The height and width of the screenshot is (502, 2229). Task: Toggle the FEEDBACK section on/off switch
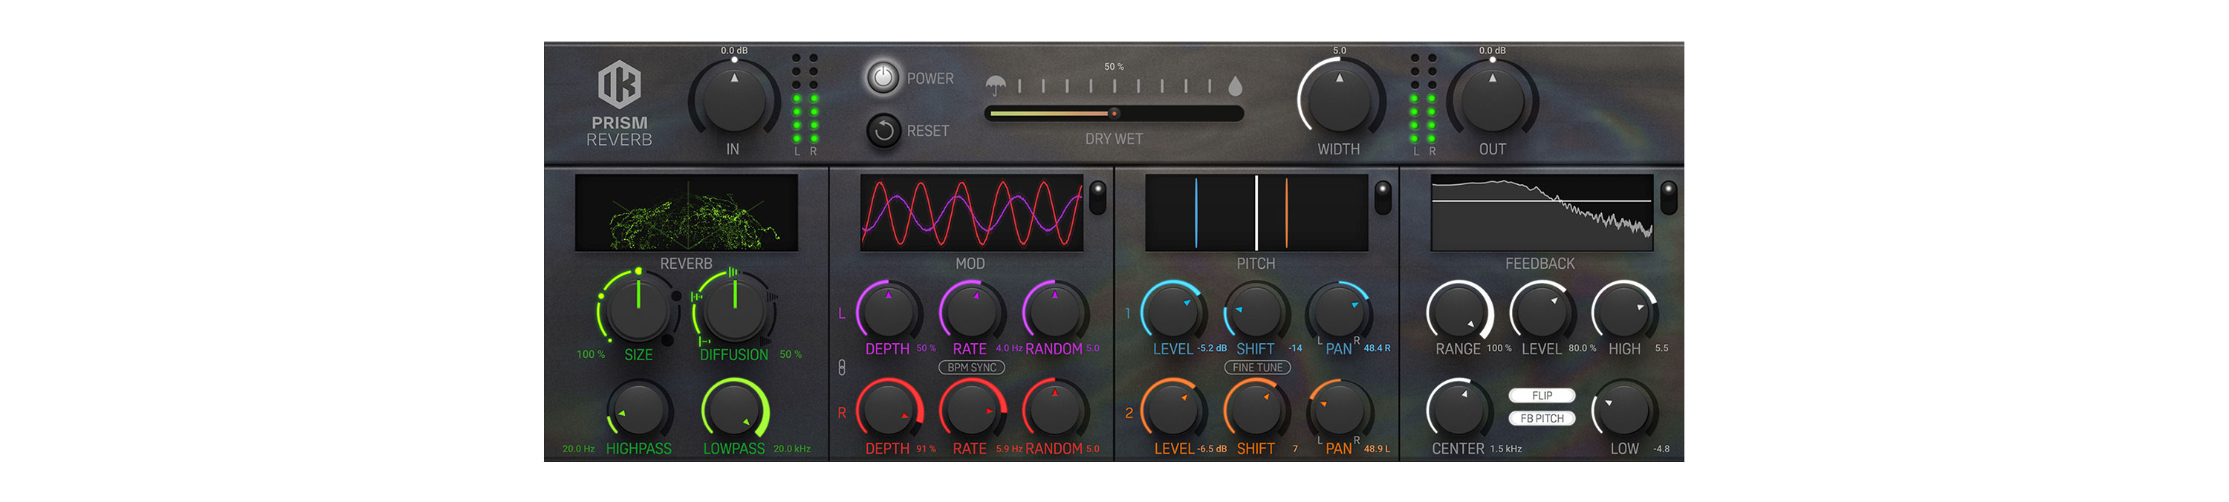pos(1667,198)
